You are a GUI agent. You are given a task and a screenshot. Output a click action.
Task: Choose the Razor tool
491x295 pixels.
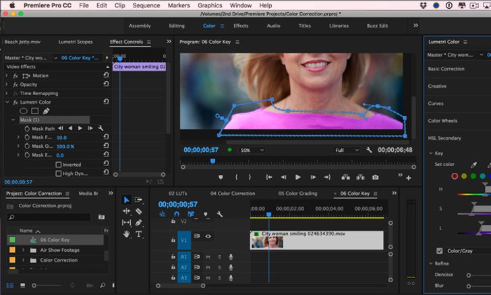coord(138,211)
